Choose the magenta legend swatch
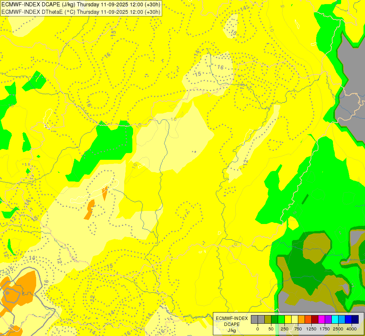The image size is (365, 336). [x=322, y=319]
